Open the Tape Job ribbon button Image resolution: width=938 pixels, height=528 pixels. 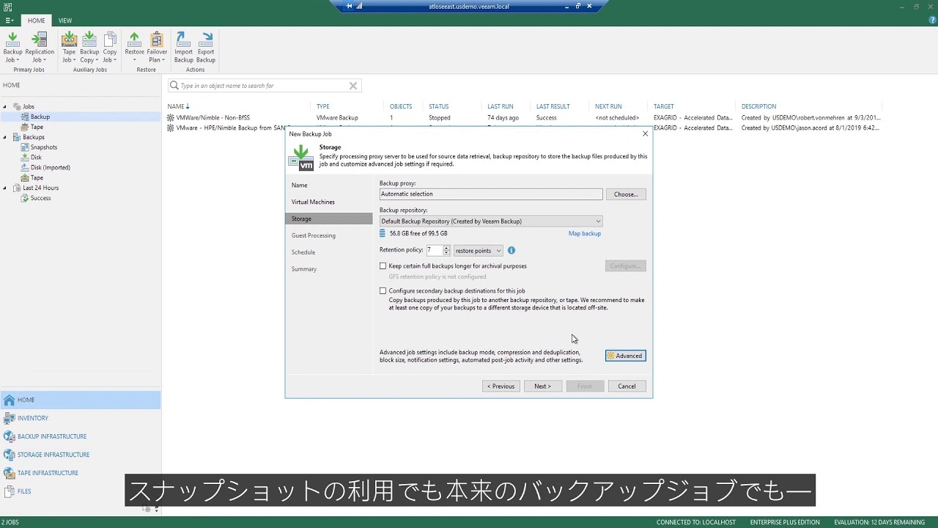click(x=69, y=48)
